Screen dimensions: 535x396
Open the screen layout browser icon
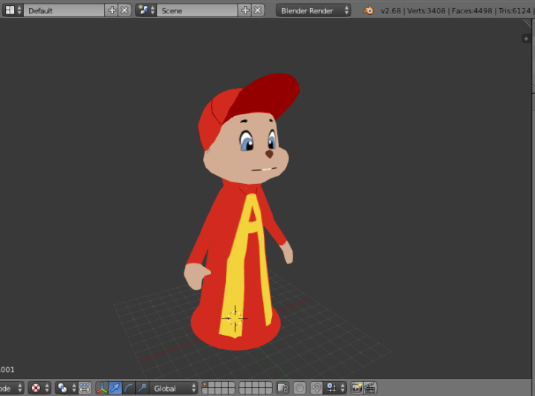(x=10, y=10)
